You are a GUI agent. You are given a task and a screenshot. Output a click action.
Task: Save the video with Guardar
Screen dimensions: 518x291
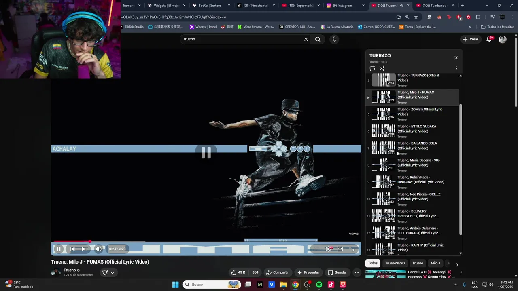(338, 272)
